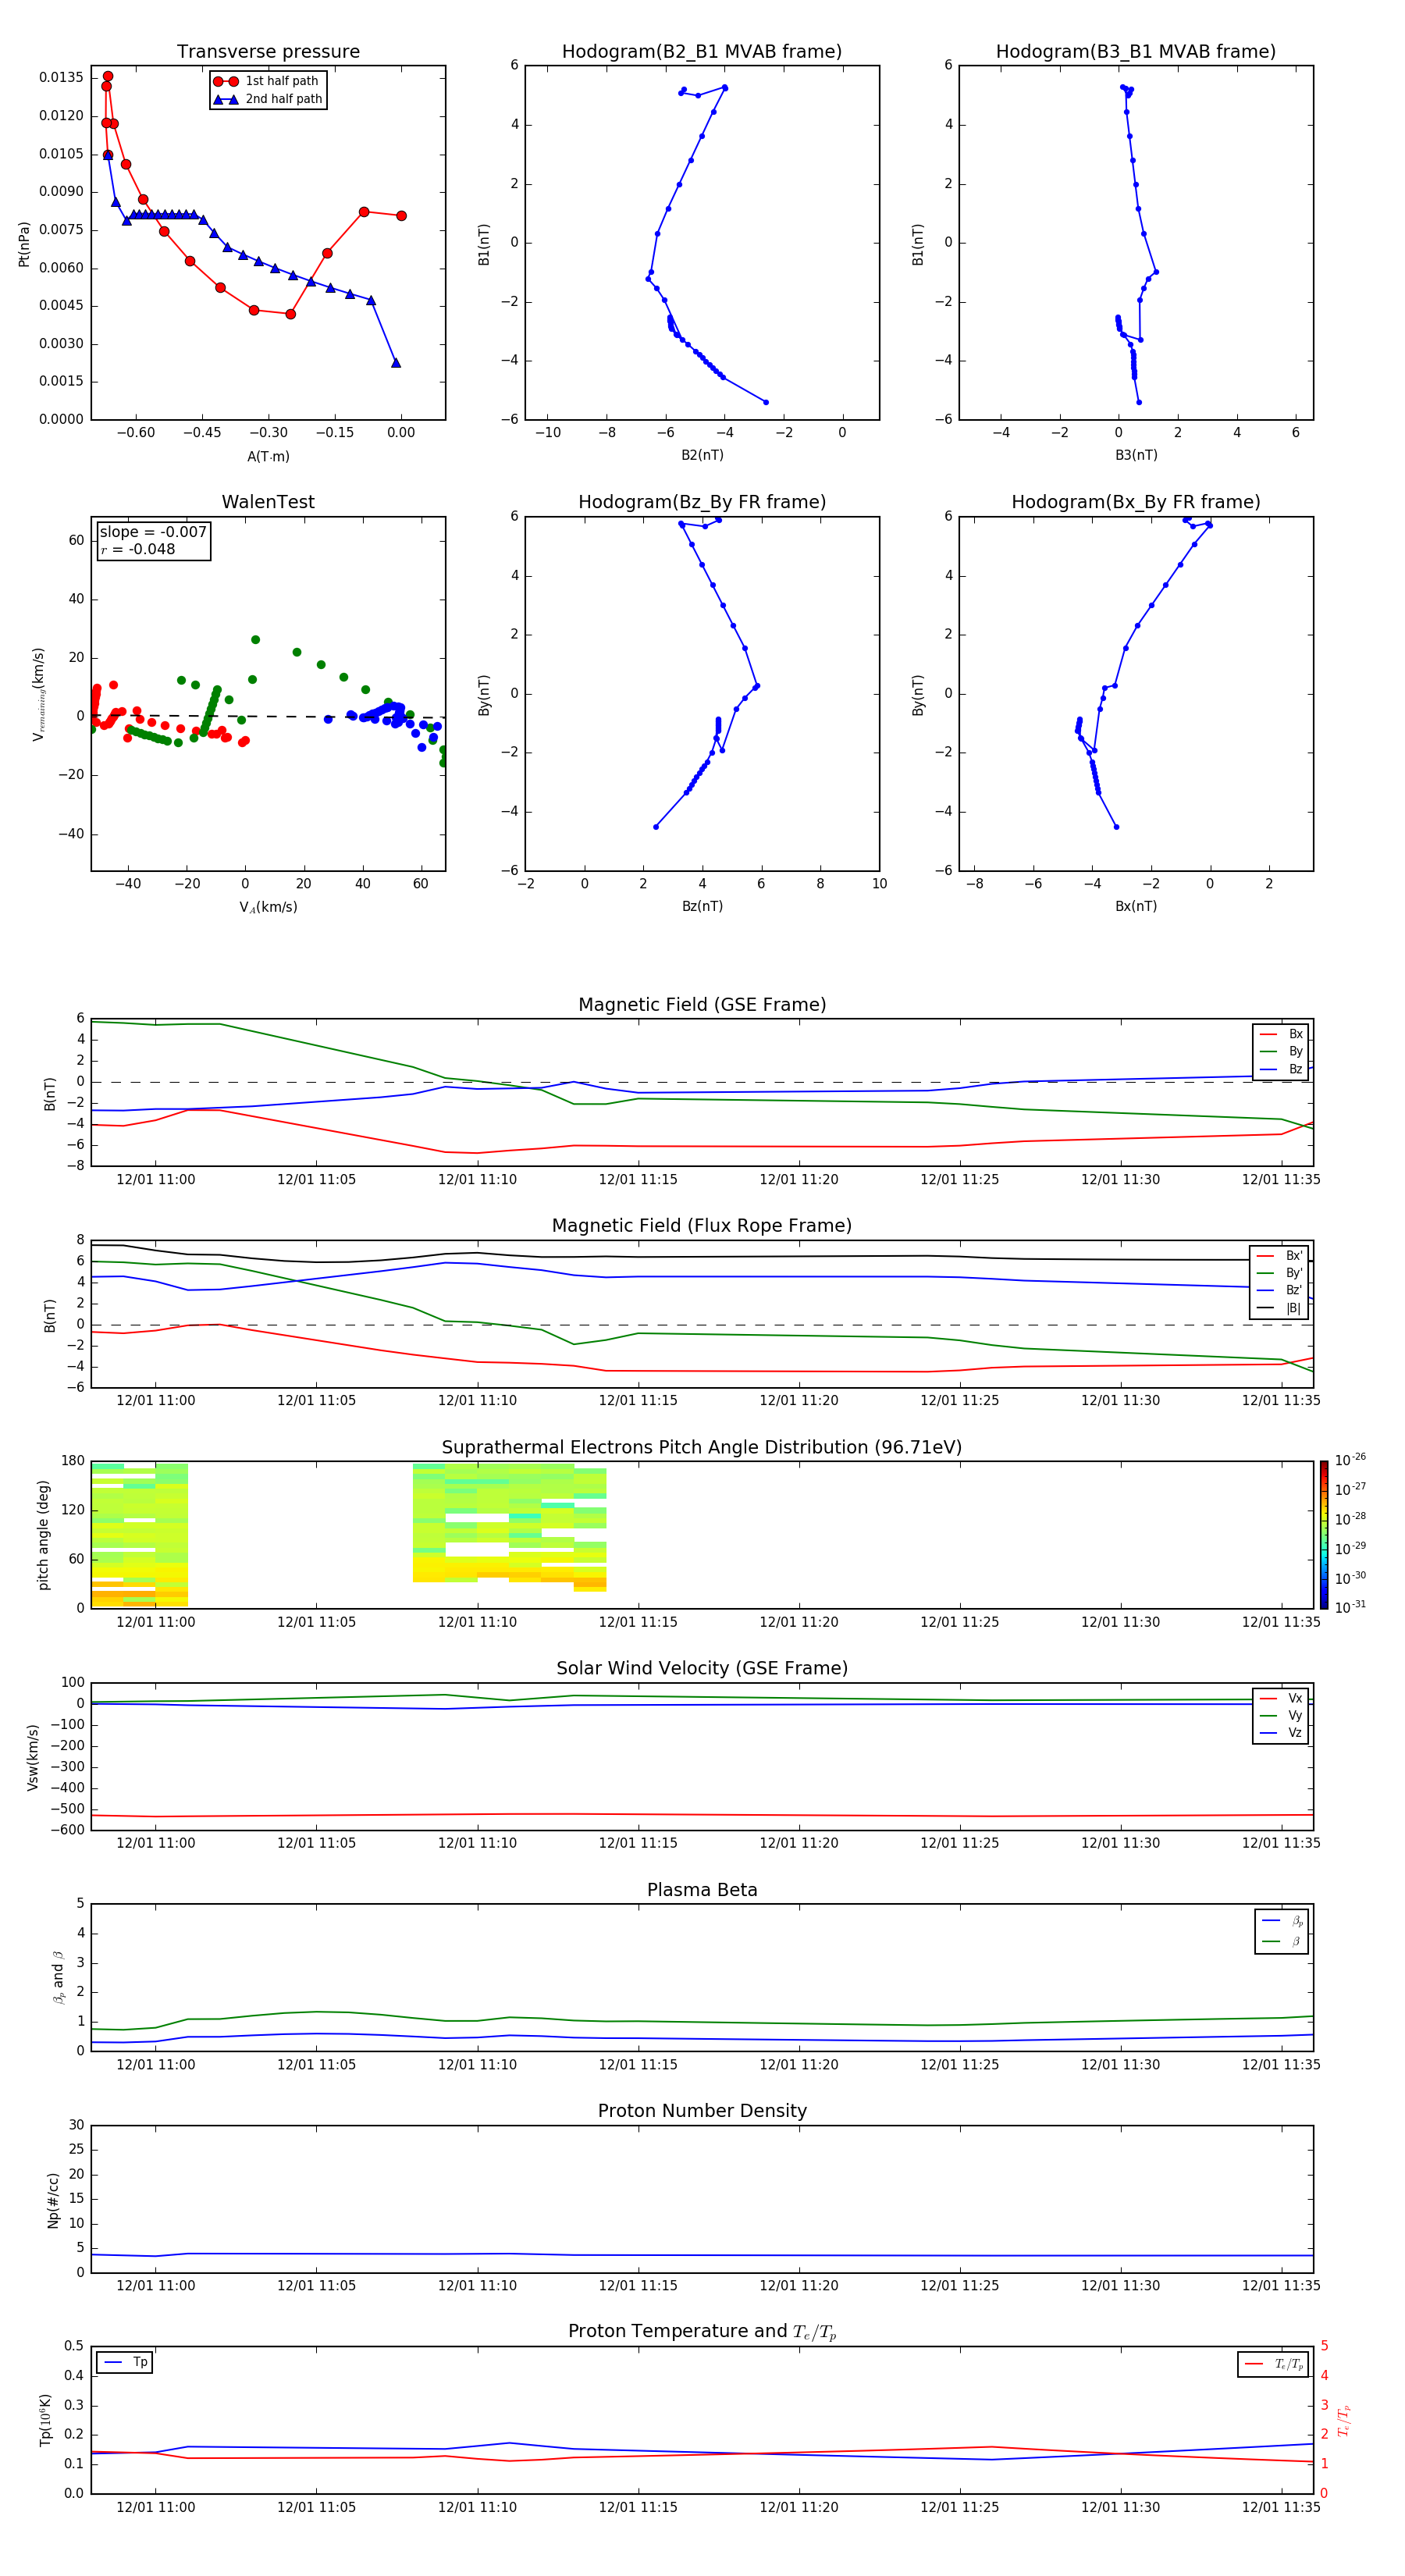Click the "Magnetic Field (GSE Frame)" title
Viewport: 1405px width, 2576px height.
[x=702, y=1005]
